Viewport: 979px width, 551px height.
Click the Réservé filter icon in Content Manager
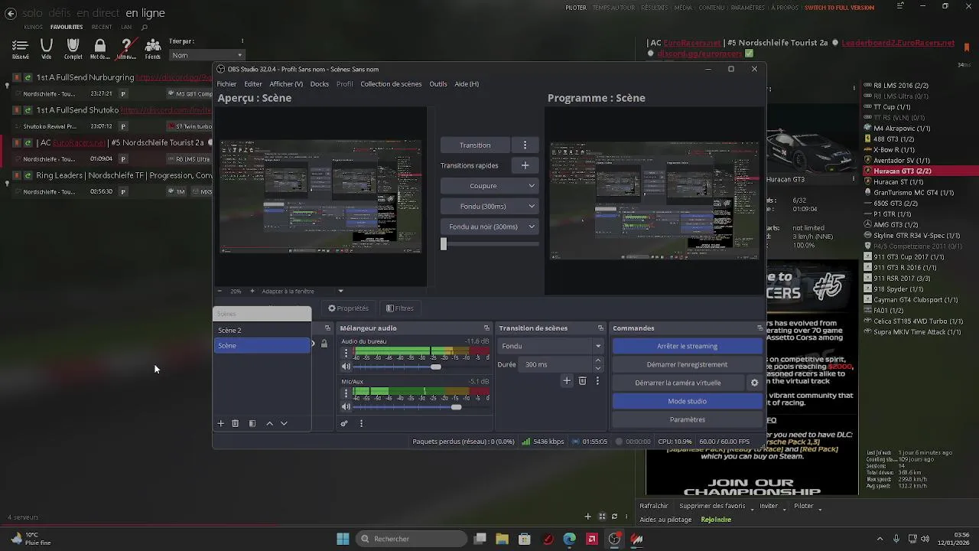click(20, 49)
